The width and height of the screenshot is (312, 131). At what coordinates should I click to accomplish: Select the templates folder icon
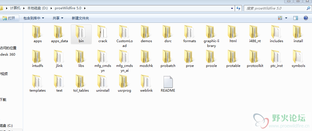[x=38, y=81]
